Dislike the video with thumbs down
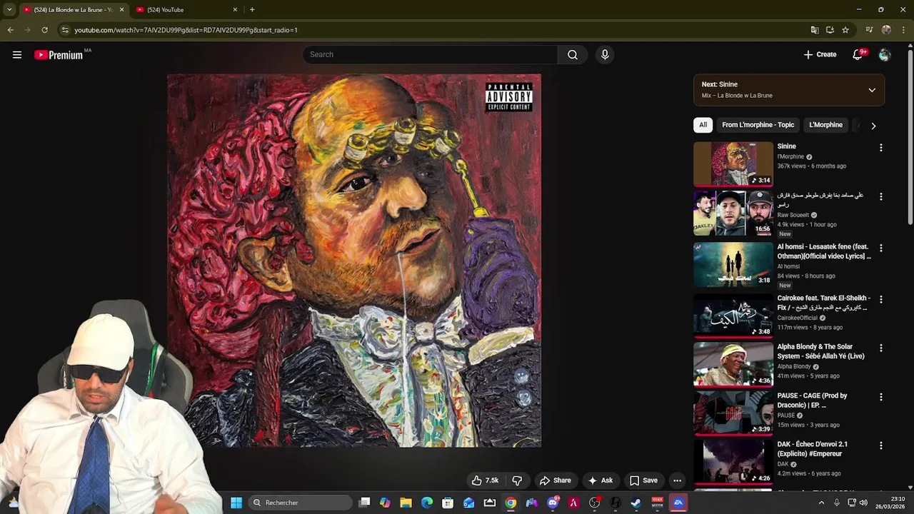 click(x=518, y=480)
